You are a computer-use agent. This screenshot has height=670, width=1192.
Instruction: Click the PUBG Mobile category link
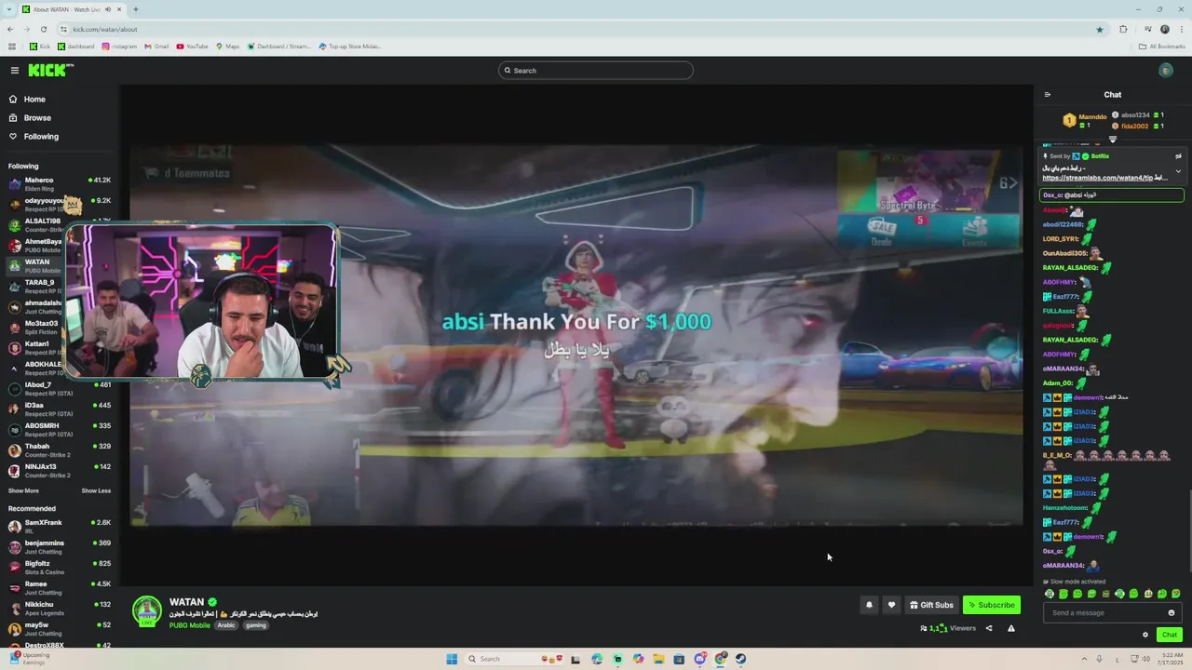190,625
